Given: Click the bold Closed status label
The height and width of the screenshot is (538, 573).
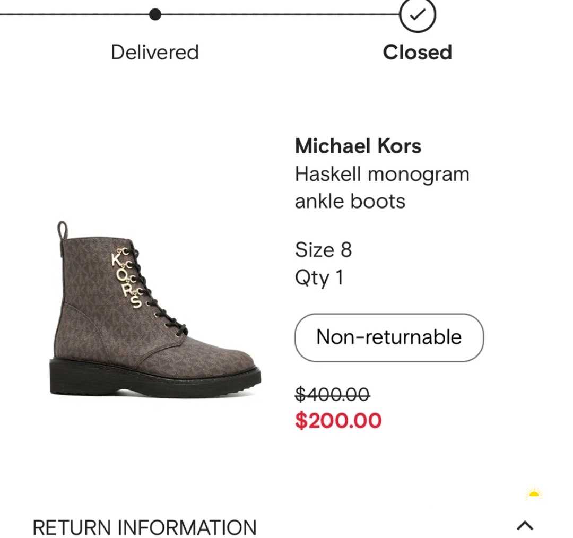Looking at the screenshot, I should [x=417, y=52].
